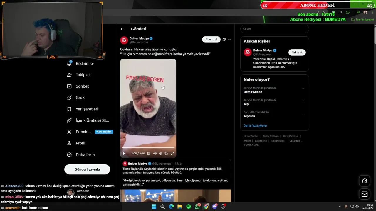Open Bulvar Medya avatar in post header
Image resolution: width=376 pixels, height=211 pixels.
click(x=124, y=40)
